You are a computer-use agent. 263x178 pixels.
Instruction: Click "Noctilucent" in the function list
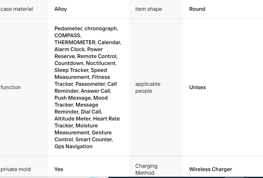(101, 63)
